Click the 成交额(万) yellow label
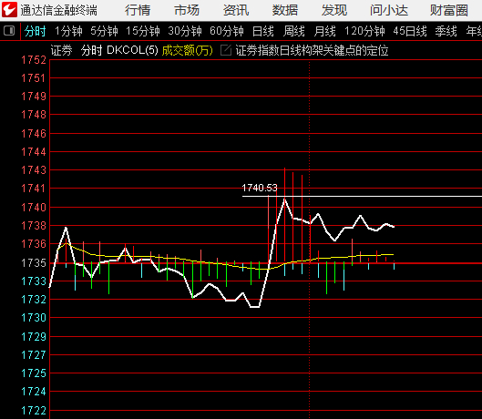 click(x=188, y=50)
